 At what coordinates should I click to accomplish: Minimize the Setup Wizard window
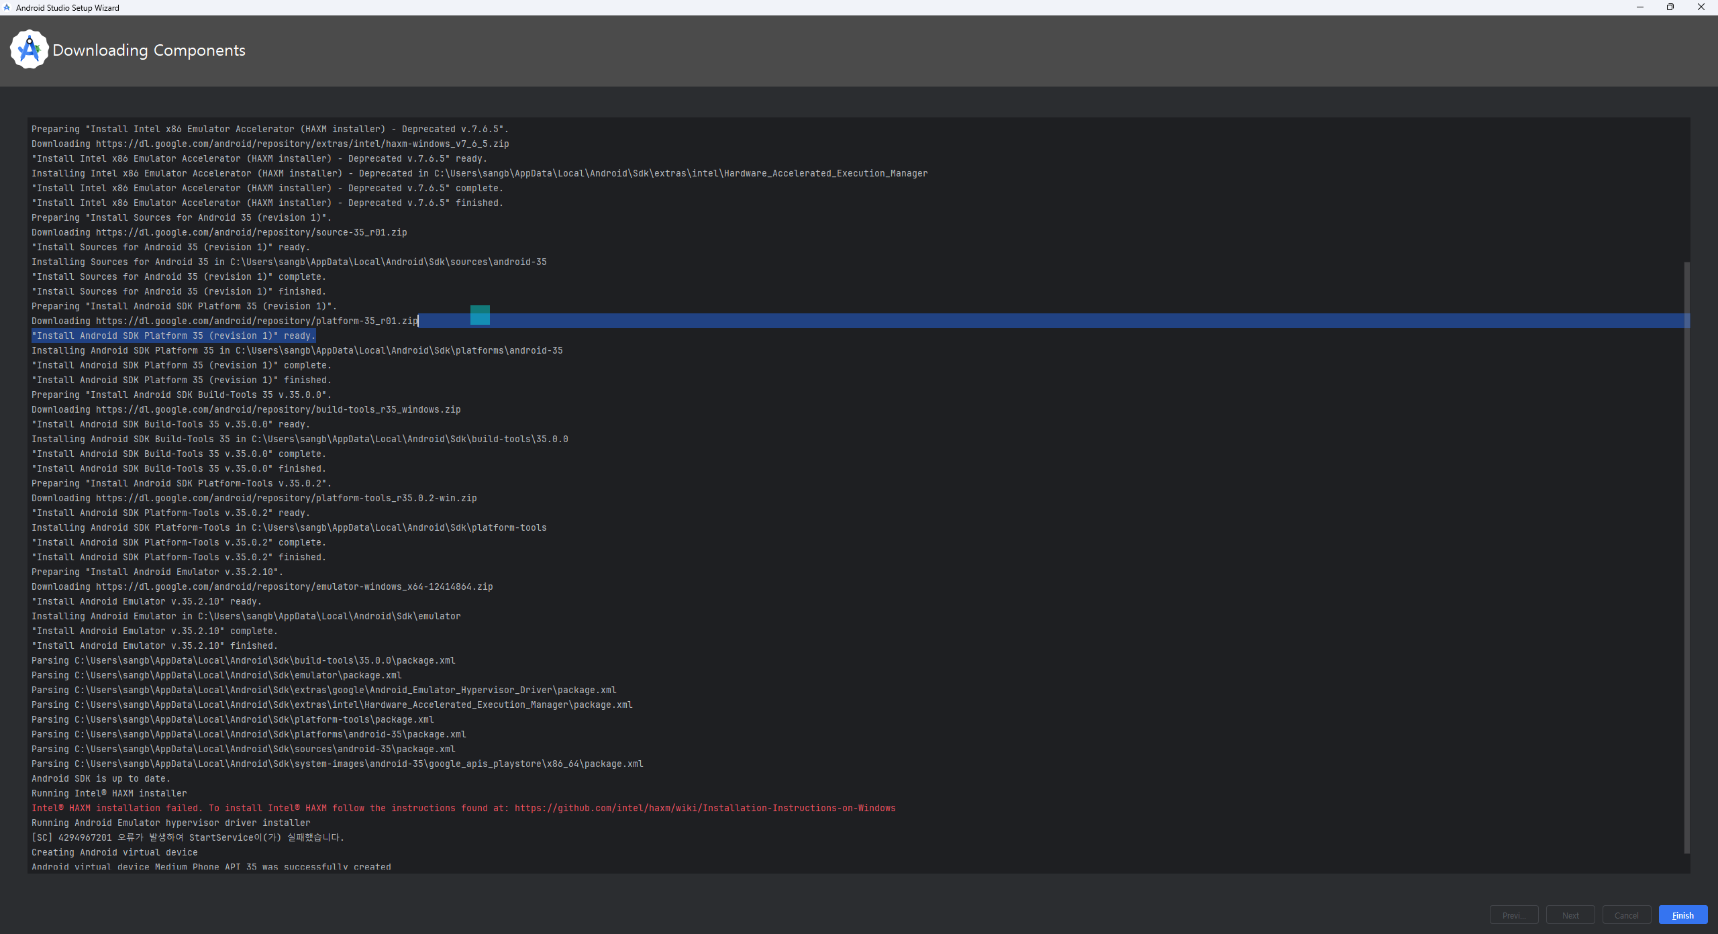tap(1639, 7)
